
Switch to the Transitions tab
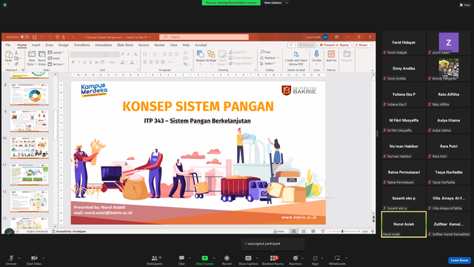coord(82,44)
